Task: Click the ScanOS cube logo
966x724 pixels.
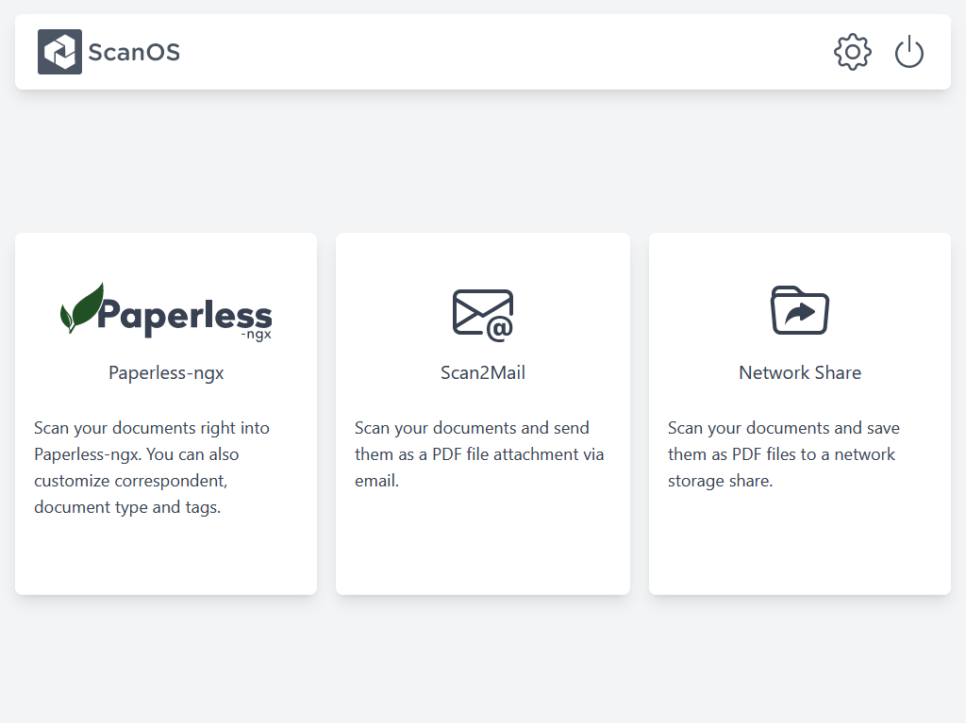Action: coord(59,52)
